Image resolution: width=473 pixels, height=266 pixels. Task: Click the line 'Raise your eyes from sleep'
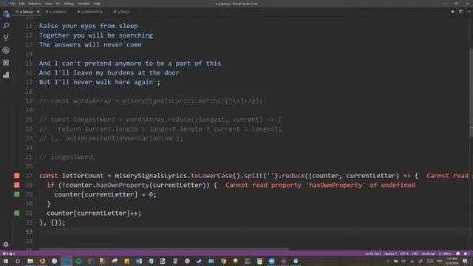[88, 26]
